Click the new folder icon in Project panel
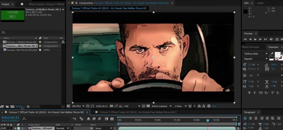 point(7,106)
